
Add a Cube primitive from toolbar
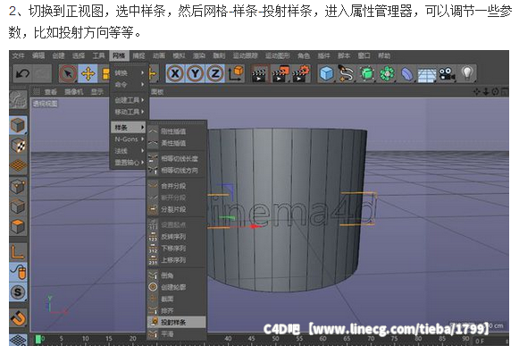coord(327,73)
